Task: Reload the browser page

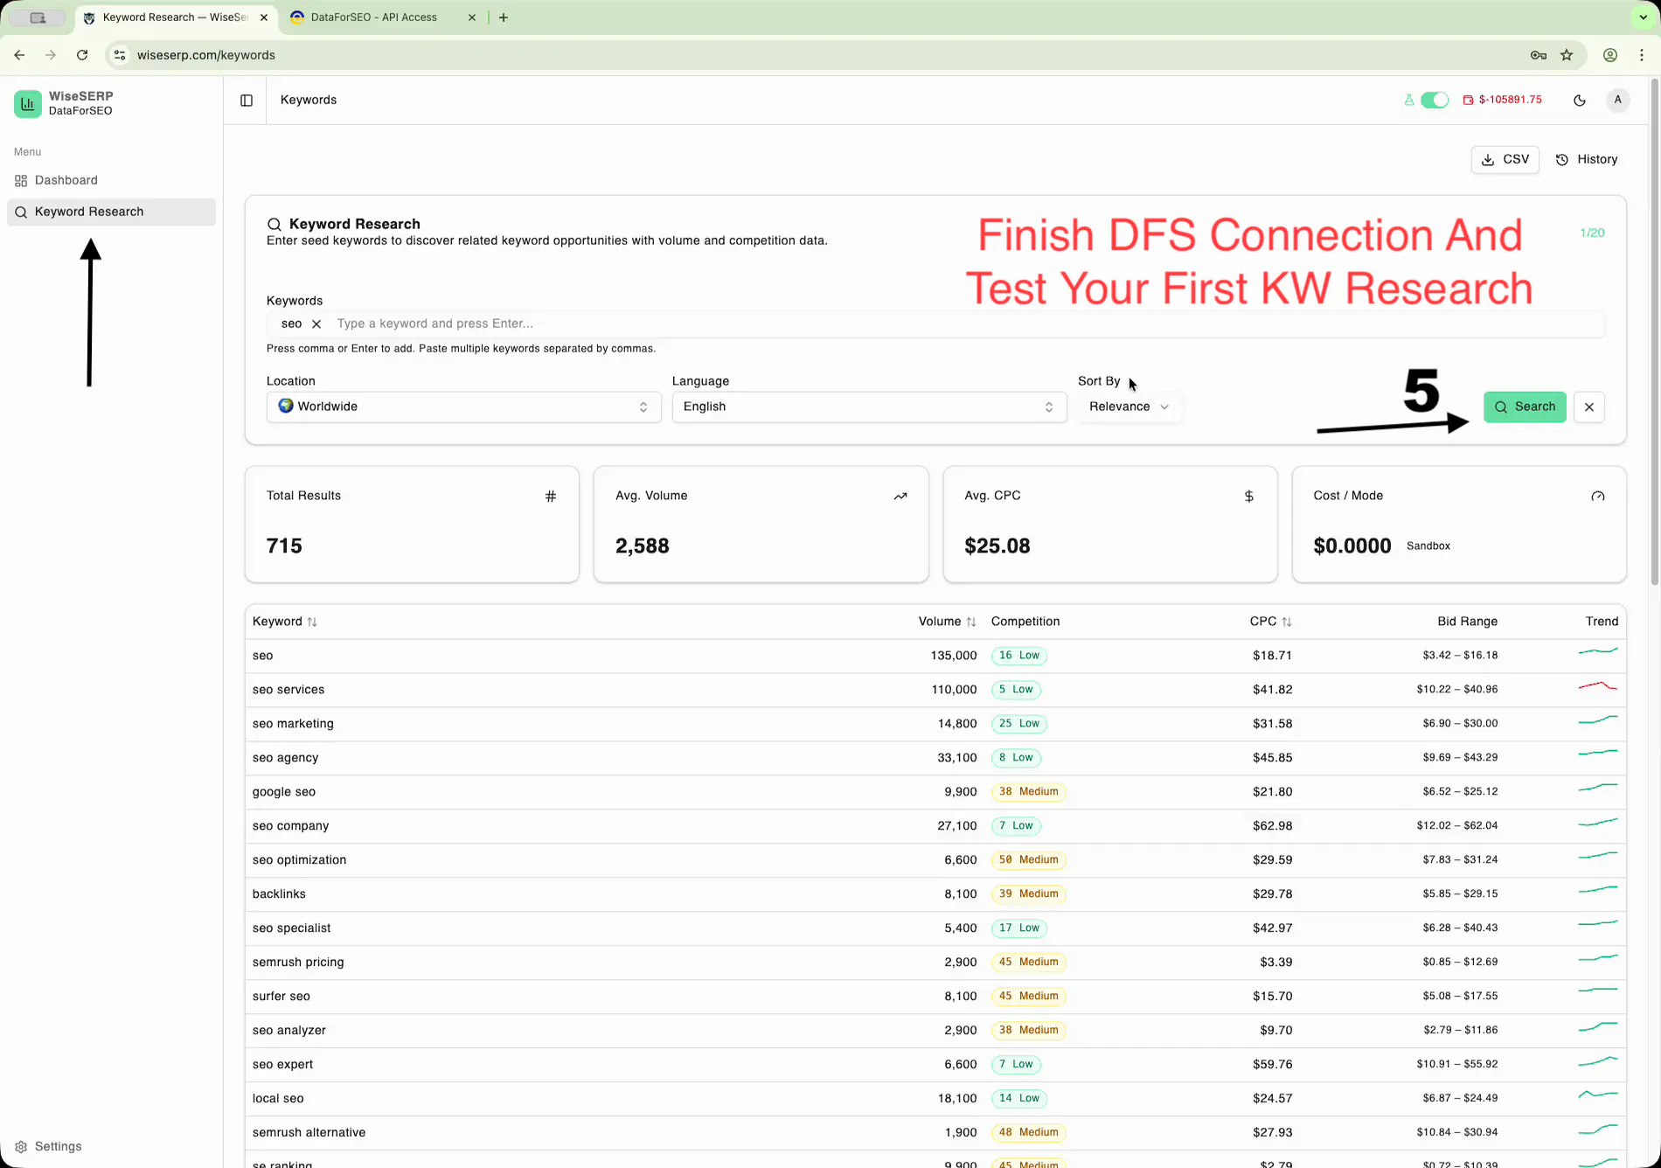Action: pyautogui.click(x=82, y=55)
